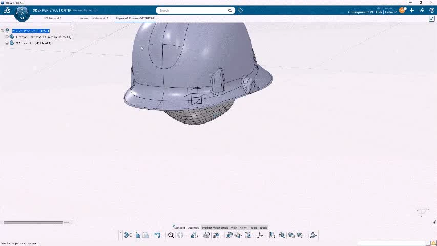Open the Help question mark icon
The image size is (437, 246).
coord(432,10)
